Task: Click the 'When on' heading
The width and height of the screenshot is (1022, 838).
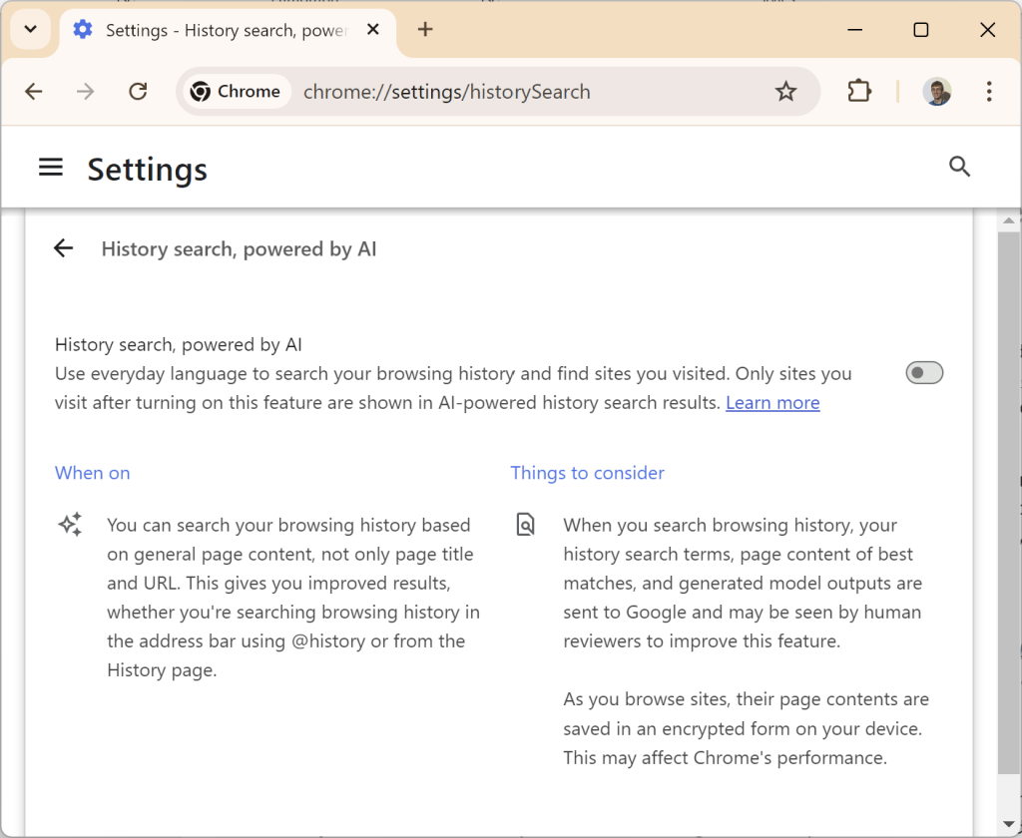Action: coord(93,473)
